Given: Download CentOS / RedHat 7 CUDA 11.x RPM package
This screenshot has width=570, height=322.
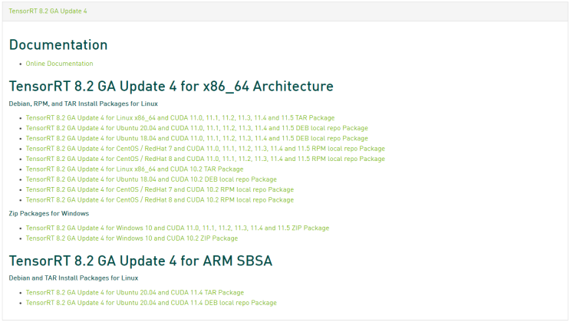Looking at the screenshot, I should pos(205,149).
